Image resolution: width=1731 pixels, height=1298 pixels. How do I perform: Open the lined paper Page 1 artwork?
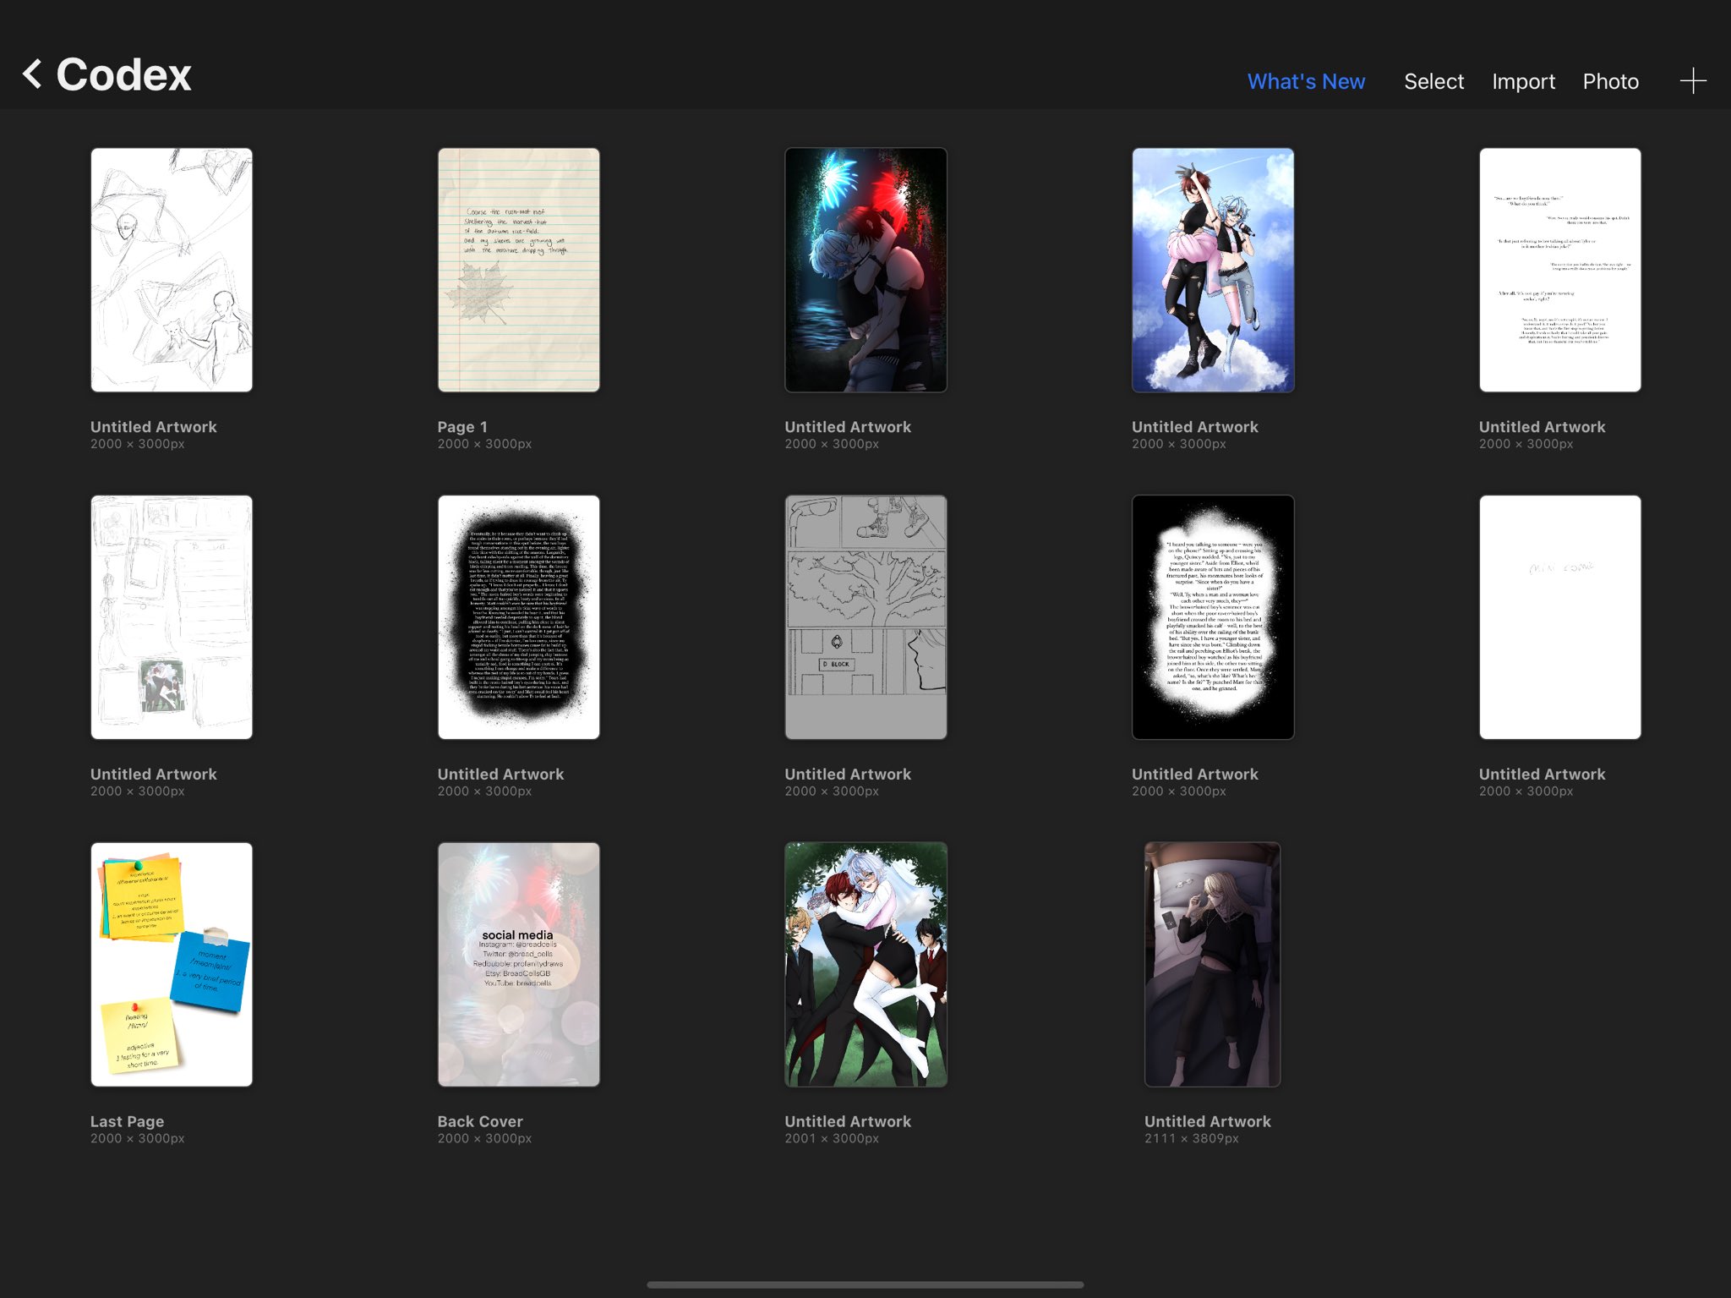click(518, 270)
